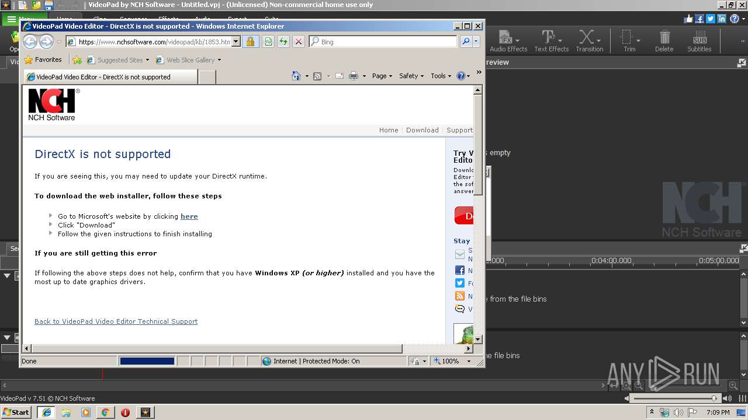
Task: Click Save project icon in VideoPad title bar
Action: coord(49,5)
